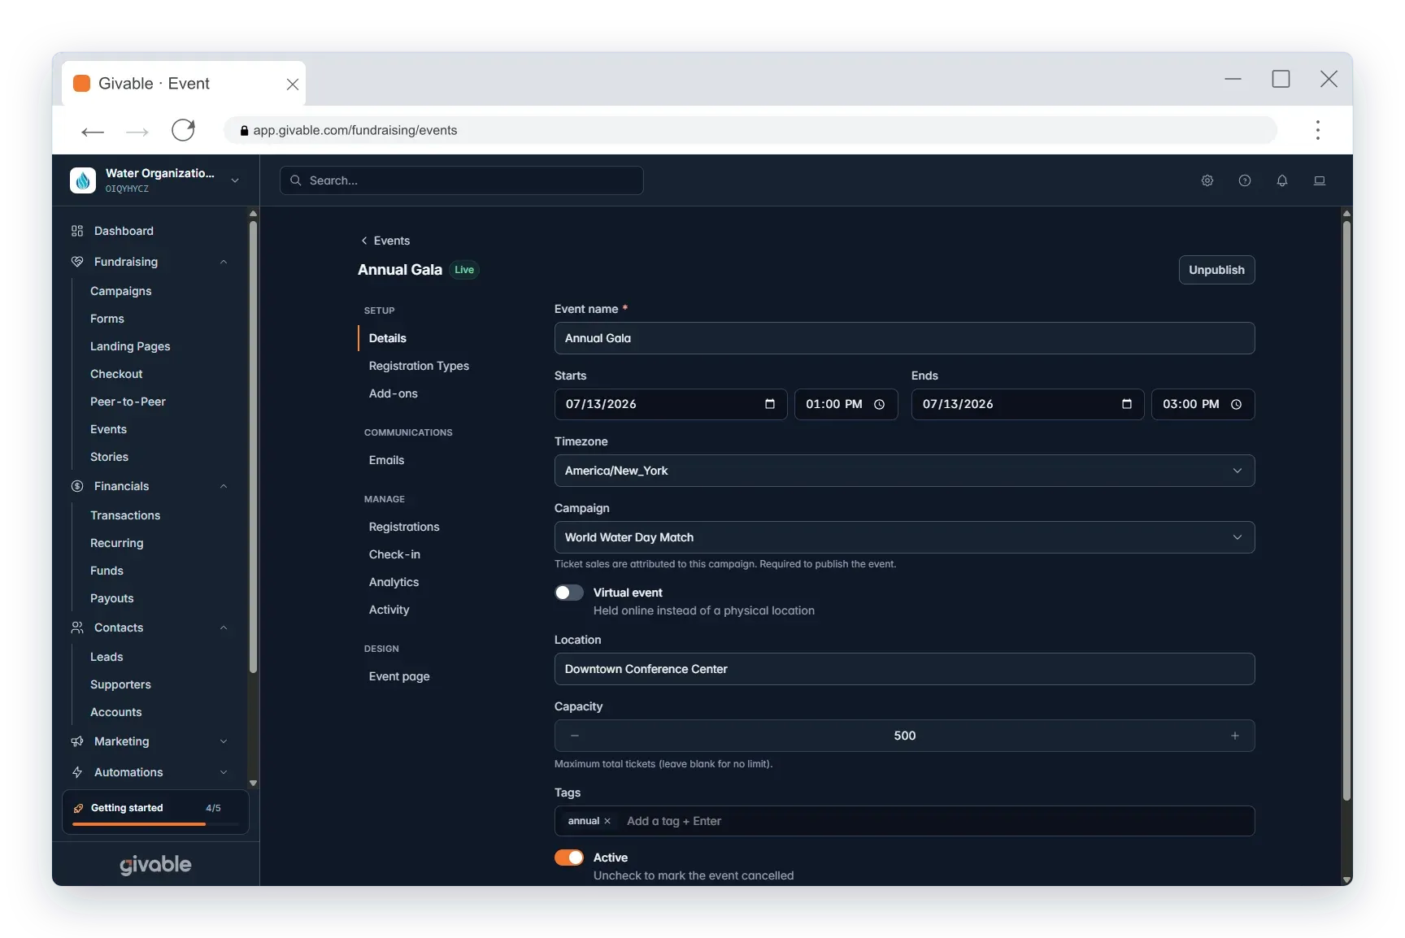Open the settings gear icon in top bar

pos(1207,180)
